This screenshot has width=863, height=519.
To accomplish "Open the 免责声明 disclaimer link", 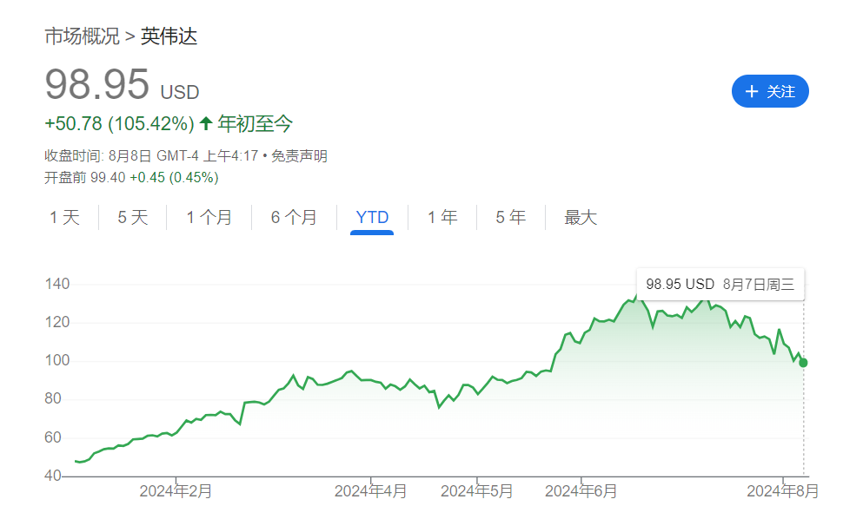I will point(299,156).
